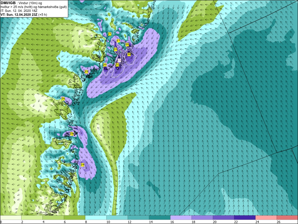Click the legend scale number 4
Image resolution: width=298 pixels, height=224 pixels.
pyautogui.click(x=44, y=222)
